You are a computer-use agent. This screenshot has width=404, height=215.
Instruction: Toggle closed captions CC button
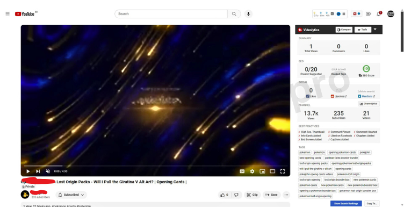pyautogui.click(x=242, y=171)
